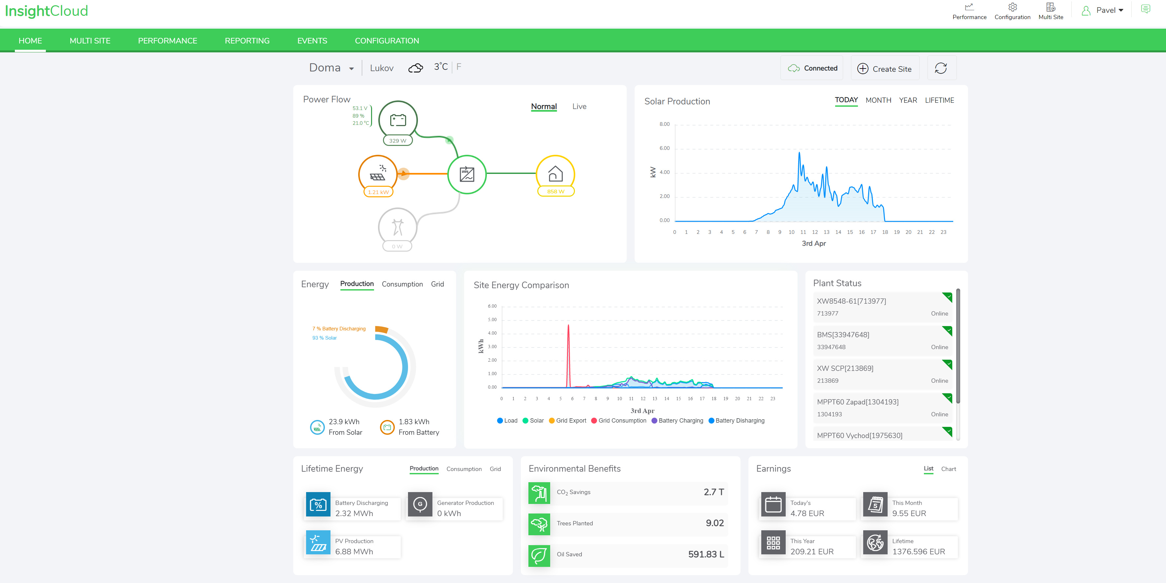Click the battery icon in Power Flow
Viewport: 1166px width, 583px height.
point(397,120)
